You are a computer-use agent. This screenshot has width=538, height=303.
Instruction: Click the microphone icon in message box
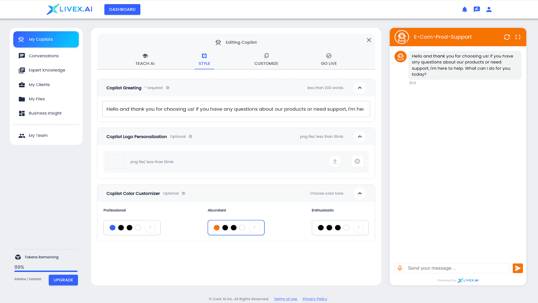tap(400, 268)
